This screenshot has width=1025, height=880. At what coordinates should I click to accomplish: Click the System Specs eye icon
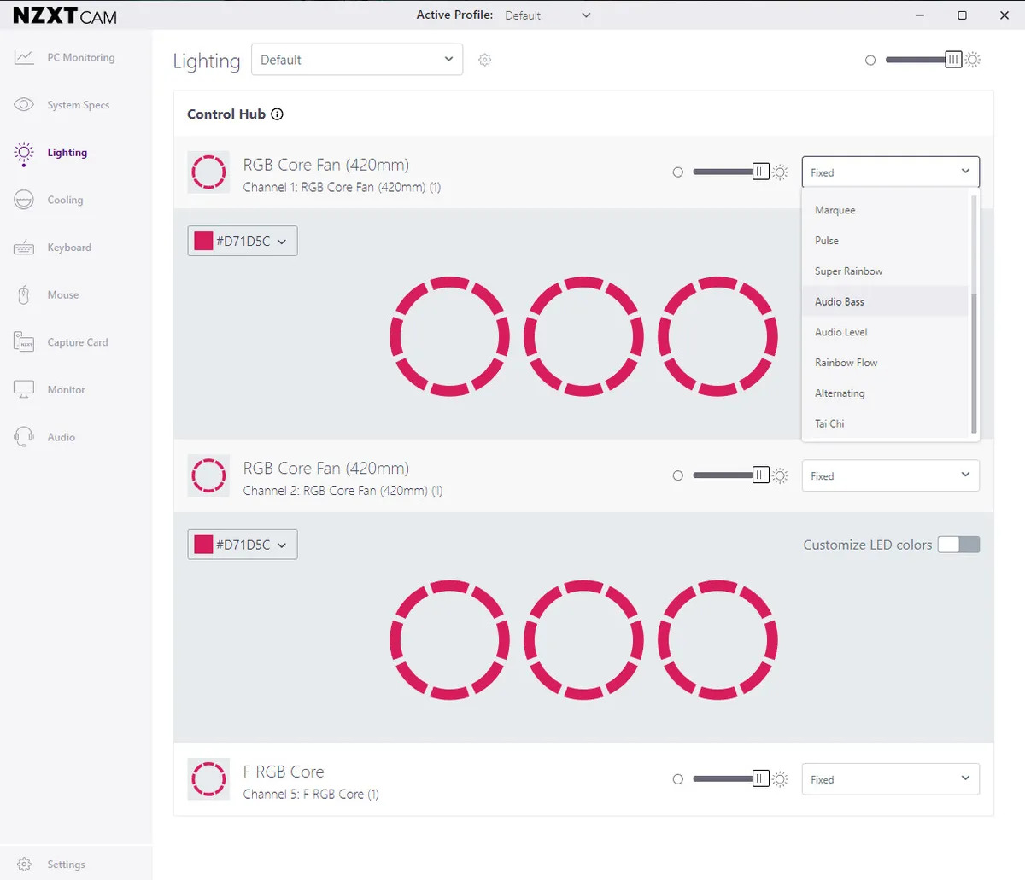point(24,105)
